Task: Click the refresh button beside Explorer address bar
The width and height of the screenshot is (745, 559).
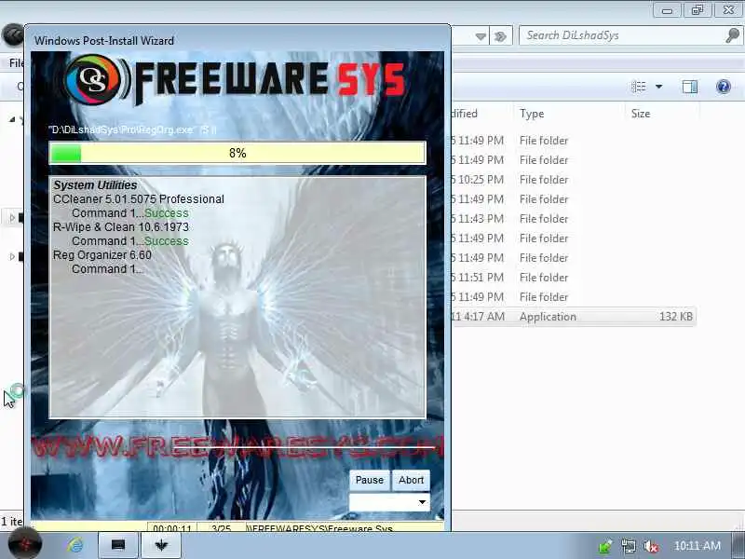Action: tap(500, 36)
